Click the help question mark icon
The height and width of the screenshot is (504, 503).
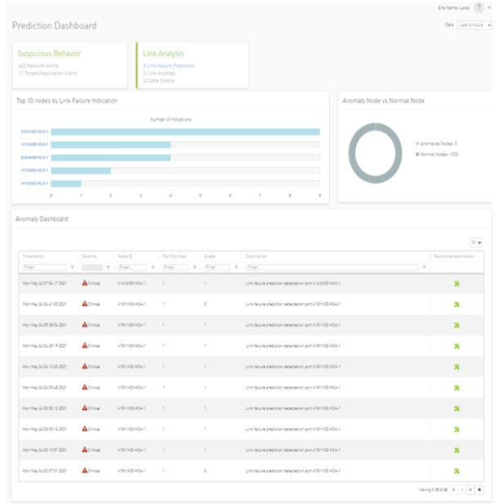(478, 7)
